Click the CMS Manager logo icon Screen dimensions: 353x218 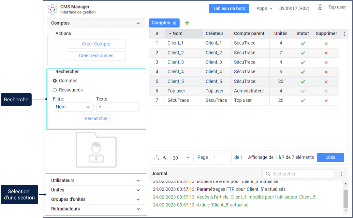(x=52, y=9)
